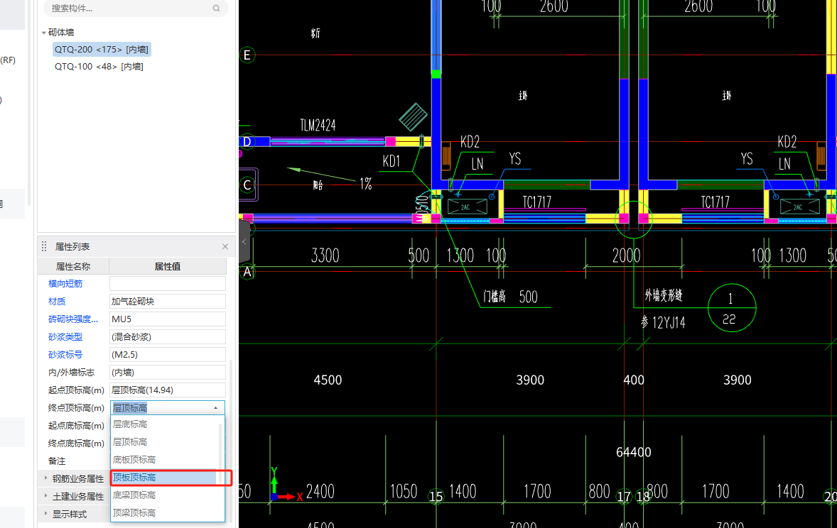Grab the 属性列表 panel drag handle
The width and height of the screenshot is (837, 528).
coord(44,246)
